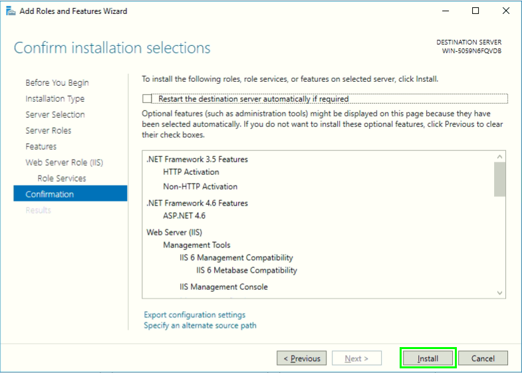Minimize the wizard window

pos(445,11)
